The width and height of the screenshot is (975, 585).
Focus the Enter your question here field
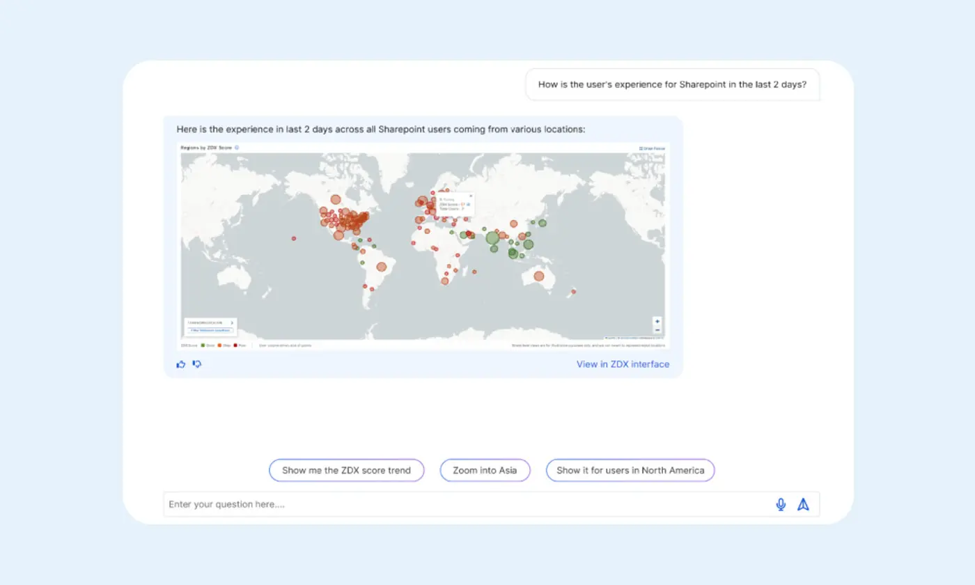[492, 505]
